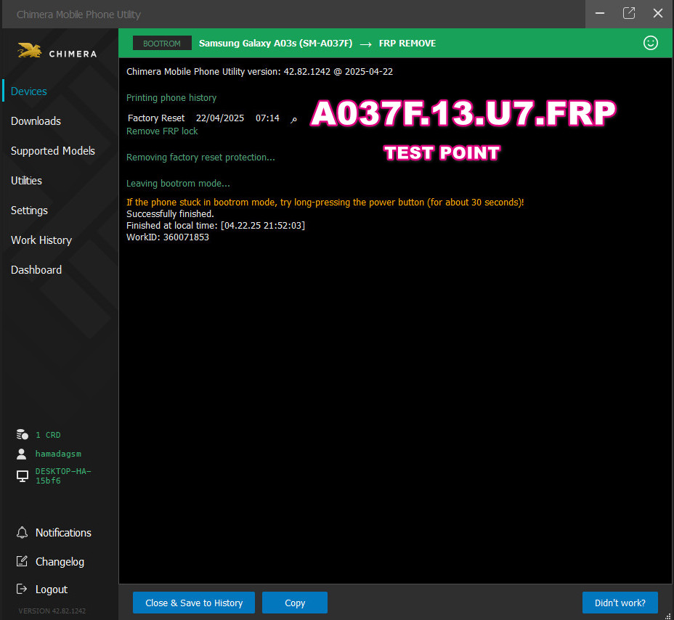674x620 pixels.
Task: Click the VERSION 42.82.1242 footer text
Action: [x=52, y=611]
